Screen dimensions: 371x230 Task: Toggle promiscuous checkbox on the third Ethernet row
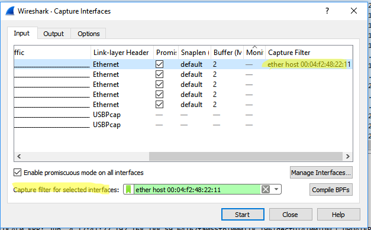click(x=159, y=85)
